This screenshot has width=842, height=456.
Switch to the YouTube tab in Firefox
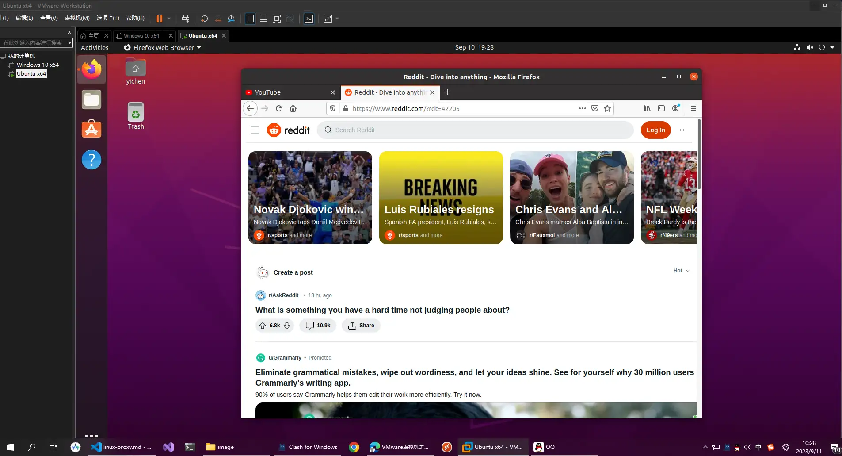tap(285, 92)
